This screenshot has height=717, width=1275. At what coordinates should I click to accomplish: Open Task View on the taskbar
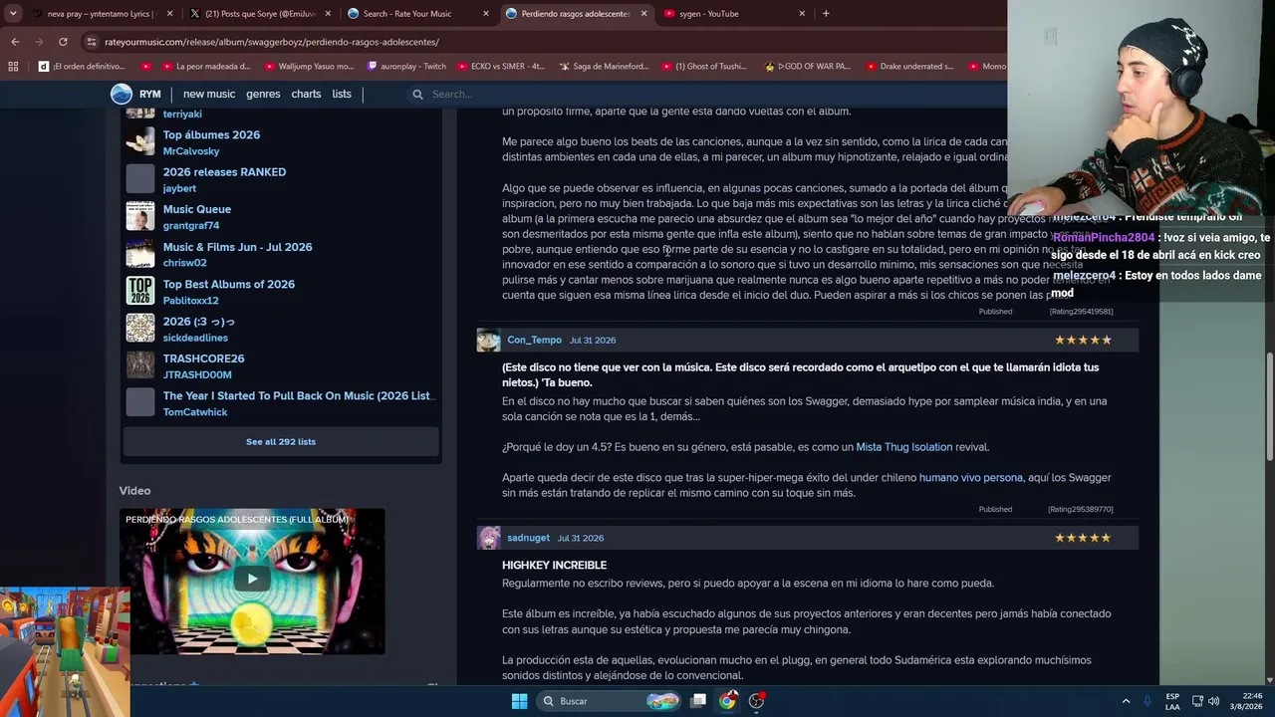click(x=698, y=701)
